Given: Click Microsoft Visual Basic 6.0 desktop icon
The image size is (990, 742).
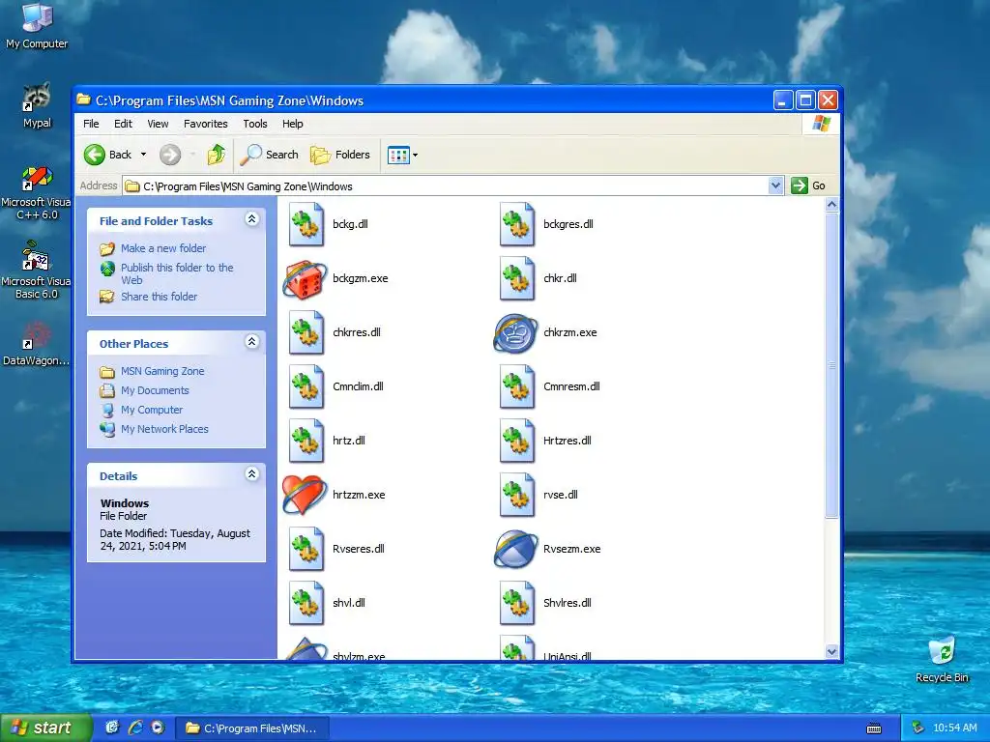Looking at the screenshot, I should [x=37, y=271].
